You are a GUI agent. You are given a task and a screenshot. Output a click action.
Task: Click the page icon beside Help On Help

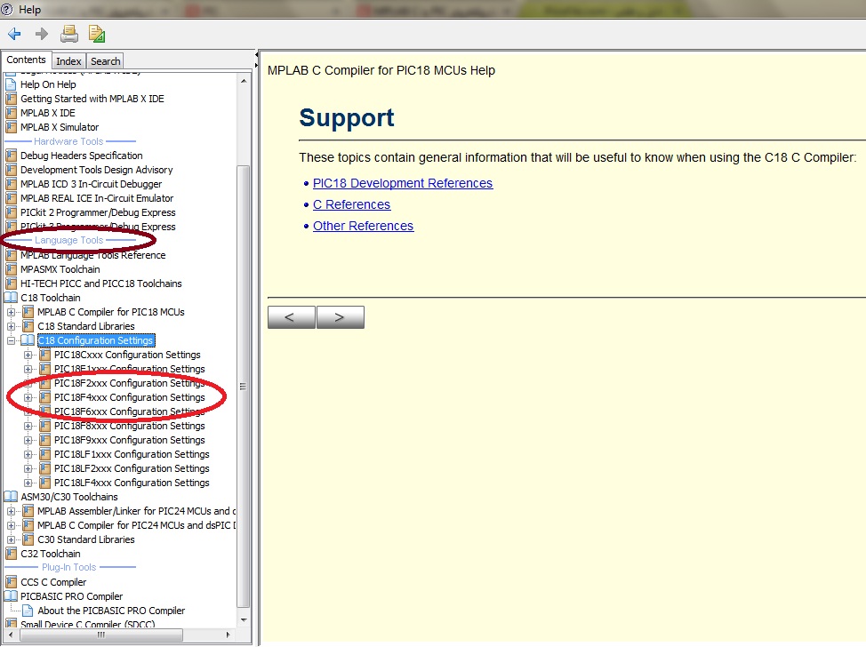pos(11,84)
